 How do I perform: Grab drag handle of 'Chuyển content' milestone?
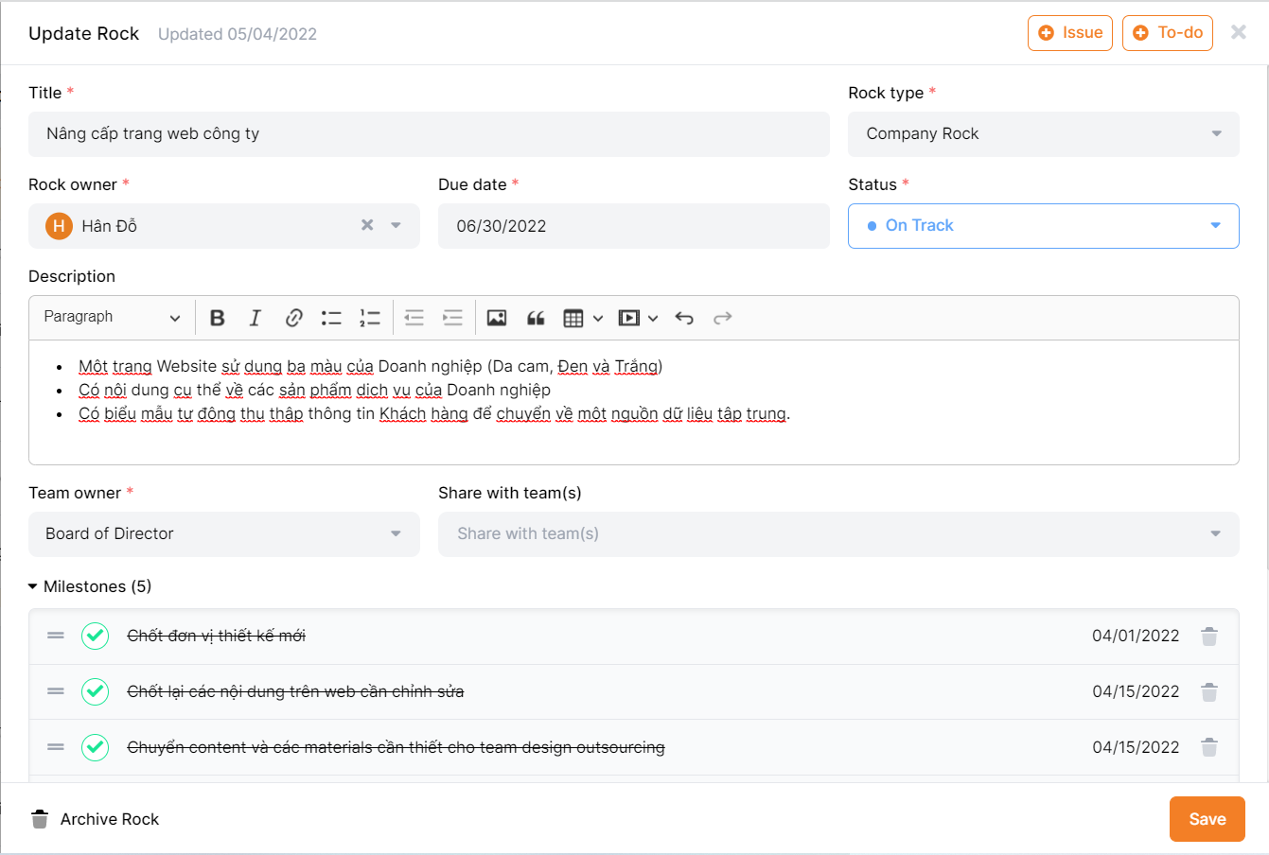tap(56, 747)
